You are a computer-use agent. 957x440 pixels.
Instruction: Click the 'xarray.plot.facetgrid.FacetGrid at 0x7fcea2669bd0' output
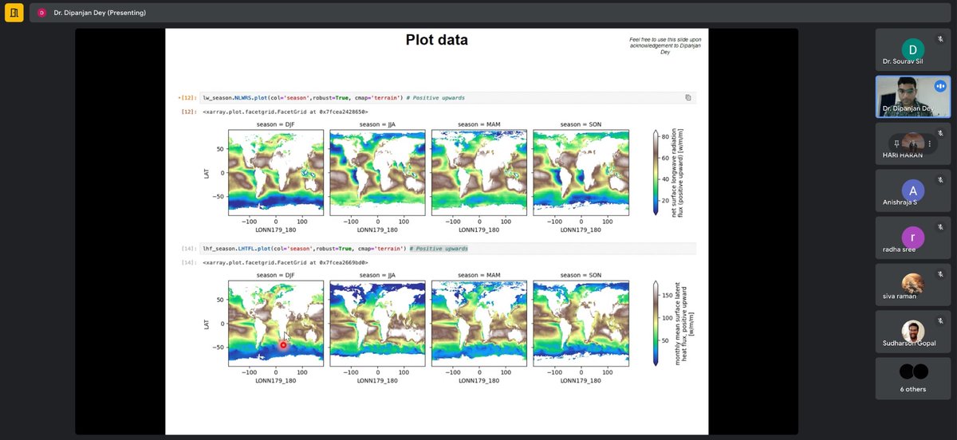pyautogui.click(x=286, y=262)
